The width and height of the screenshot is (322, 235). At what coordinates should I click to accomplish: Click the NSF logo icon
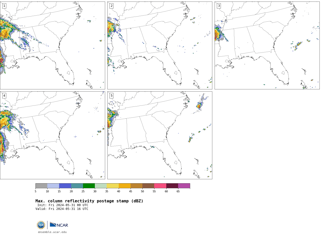click(41, 225)
